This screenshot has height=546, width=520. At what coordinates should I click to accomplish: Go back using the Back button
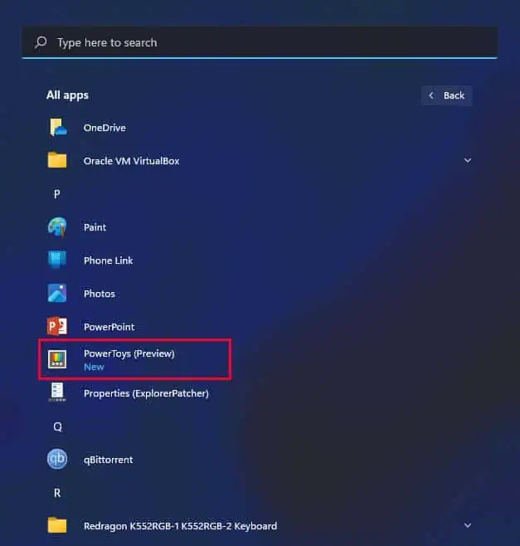point(447,95)
